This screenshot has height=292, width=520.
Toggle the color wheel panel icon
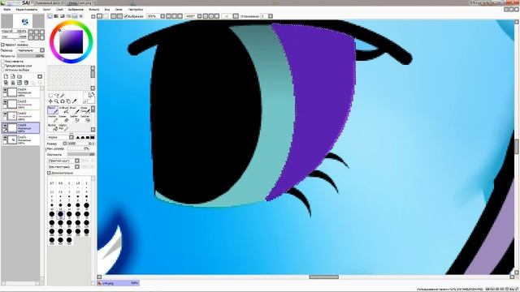(x=50, y=16)
